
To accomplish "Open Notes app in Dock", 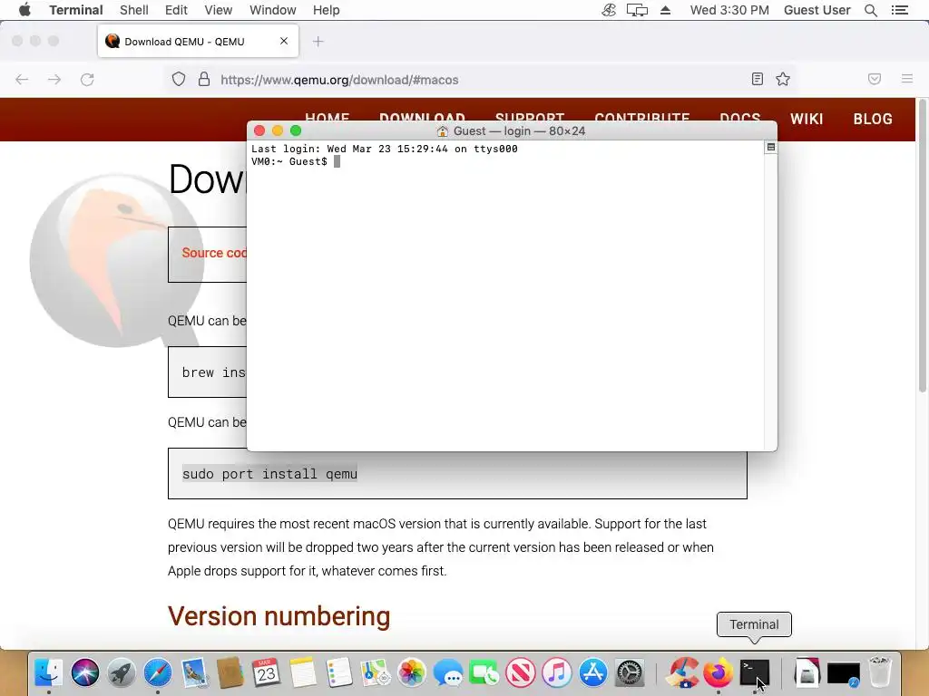I will pyautogui.click(x=303, y=673).
